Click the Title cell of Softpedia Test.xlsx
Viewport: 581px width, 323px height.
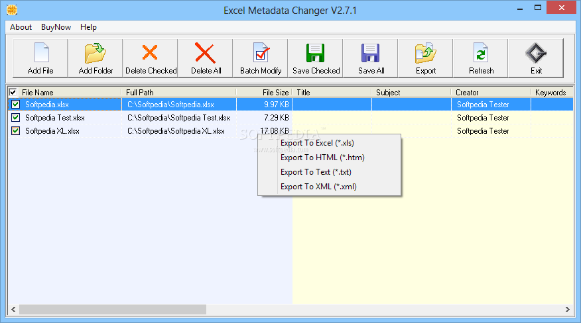tap(332, 118)
